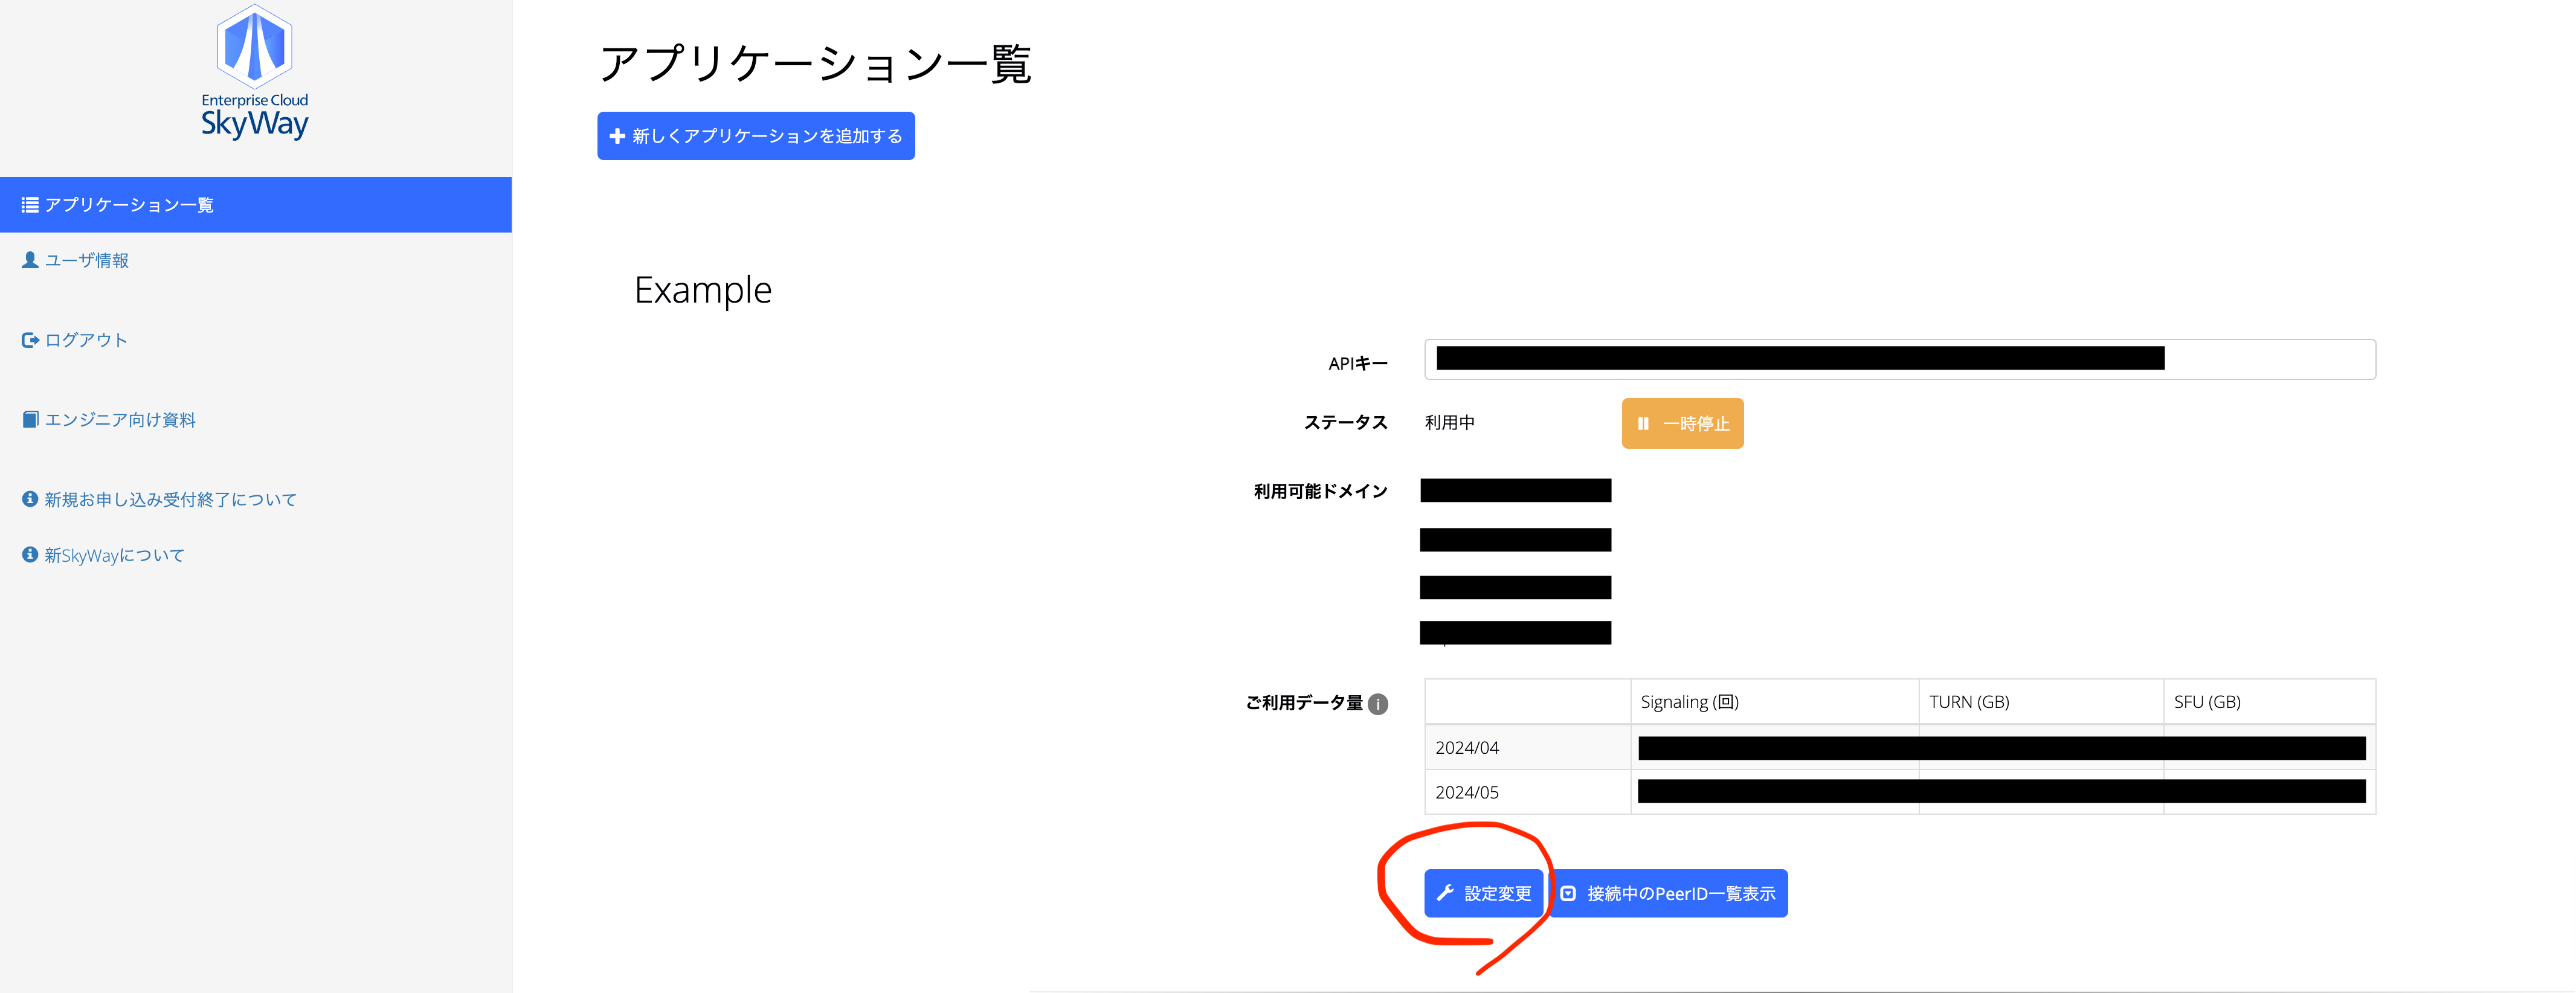Click the logout arrow icon
Viewport: 2576px width, 993px height.
point(30,340)
